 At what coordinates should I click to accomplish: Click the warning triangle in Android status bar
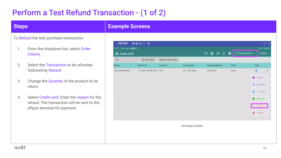pyautogui.click(x=131, y=48)
